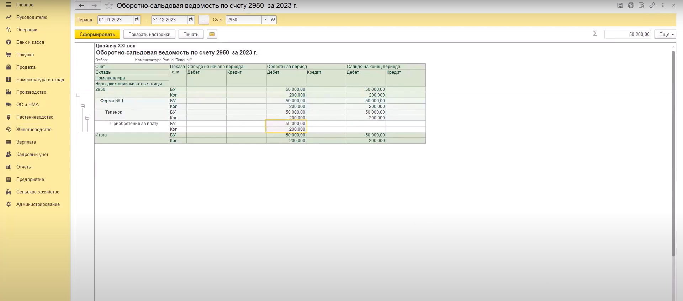Open the account 2950 dropdown list
Image resolution: width=683 pixels, height=301 pixels.
tap(265, 20)
